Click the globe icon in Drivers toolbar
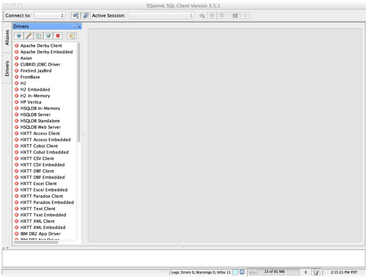The image size is (368, 277). coord(48,36)
